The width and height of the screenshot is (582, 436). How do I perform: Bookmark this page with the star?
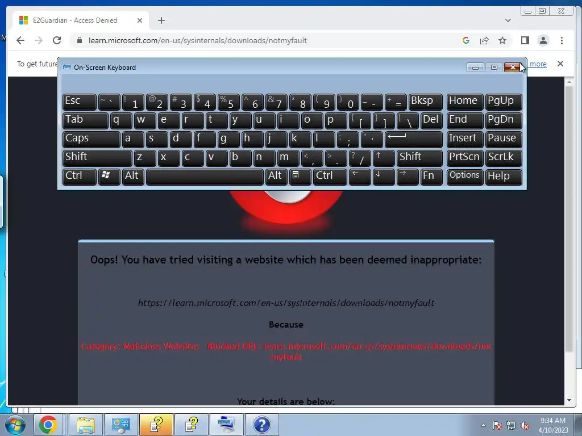pyautogui.click(x=502, y=40)
